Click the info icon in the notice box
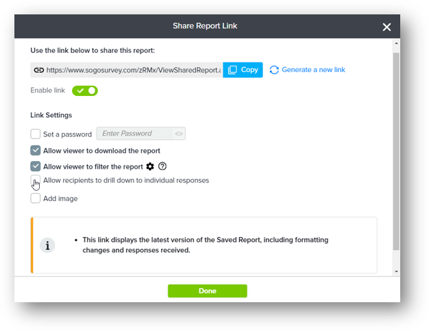Viewport: 429px width, 331px height. click(x=47, y=245)
